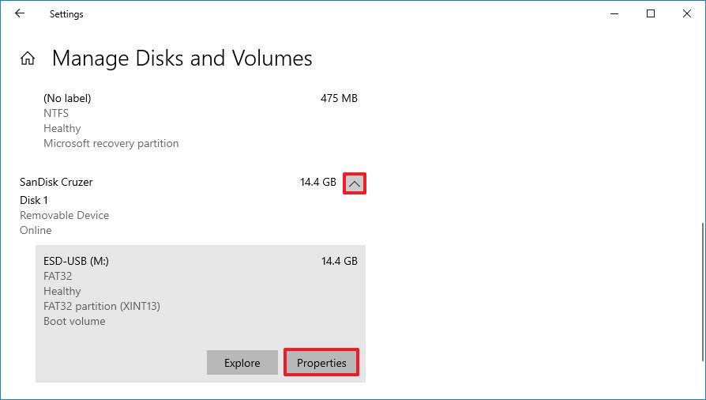The height and width of the screenshot is (400, 706).
Task: Close the Settings window
Action: 687,13
